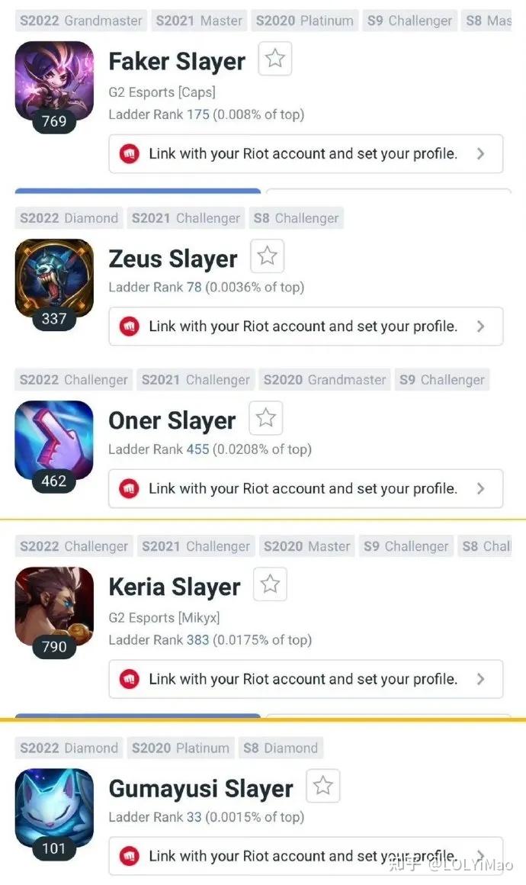Click the Riot fist icon under Faker Slayer

pyautogui.click(x=129, y=153)
